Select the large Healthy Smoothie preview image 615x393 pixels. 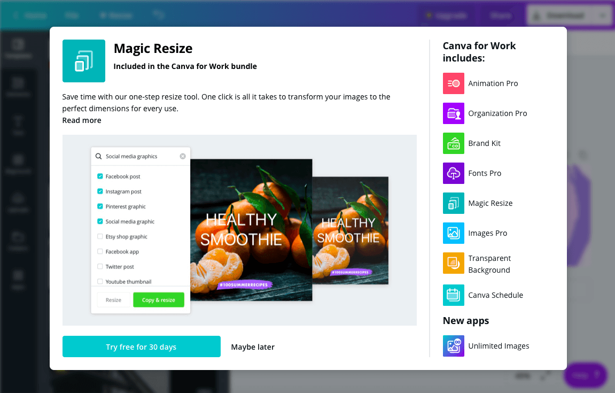(x=252, y=230)
